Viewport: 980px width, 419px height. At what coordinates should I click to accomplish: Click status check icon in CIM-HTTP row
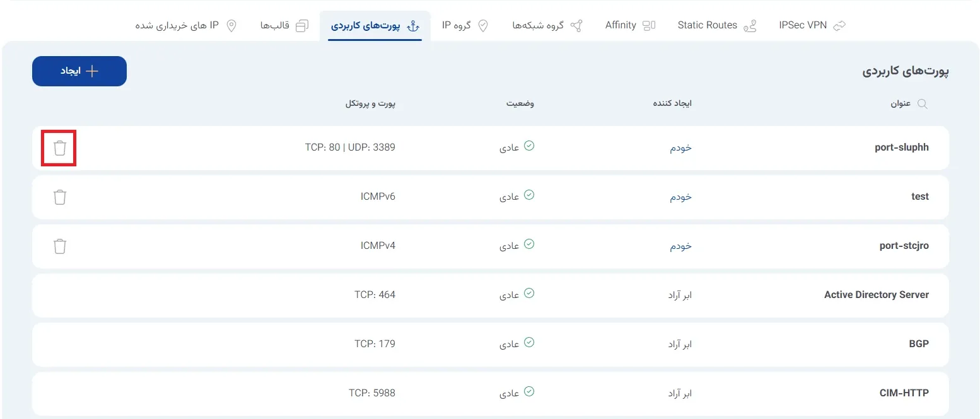pyautogui.click(x=529, y=392)
